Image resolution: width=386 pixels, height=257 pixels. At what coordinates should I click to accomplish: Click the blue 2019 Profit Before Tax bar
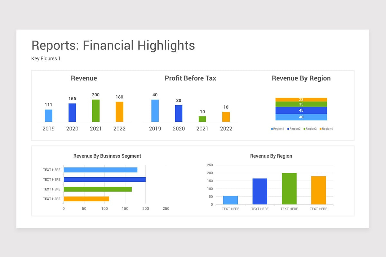pyautogui.click(x=155, y=110)
